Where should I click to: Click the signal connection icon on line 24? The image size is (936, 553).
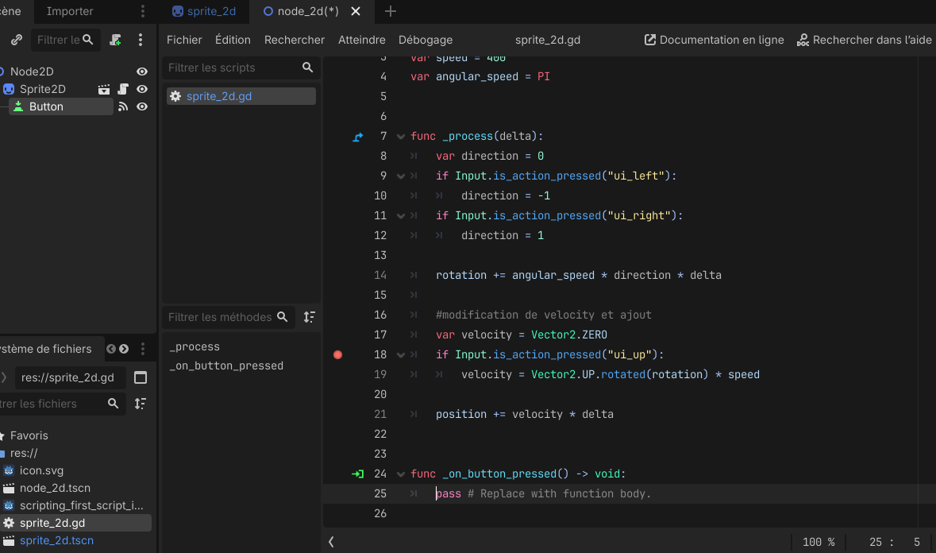coord(357,474)
